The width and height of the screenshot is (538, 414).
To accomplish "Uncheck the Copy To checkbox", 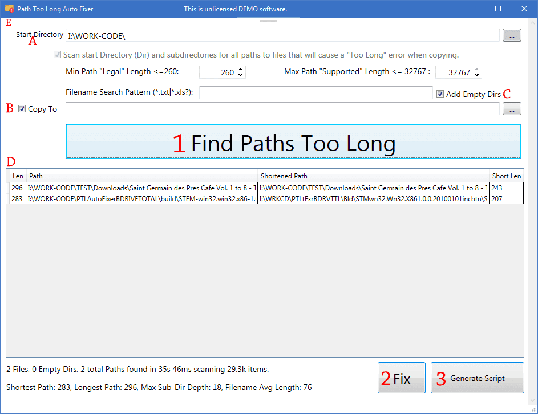I will point(21,108).
